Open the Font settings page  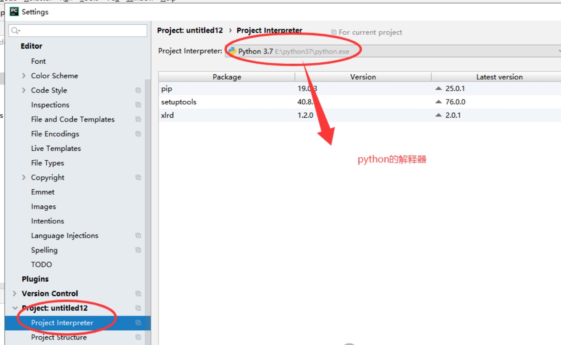[38, 61]
